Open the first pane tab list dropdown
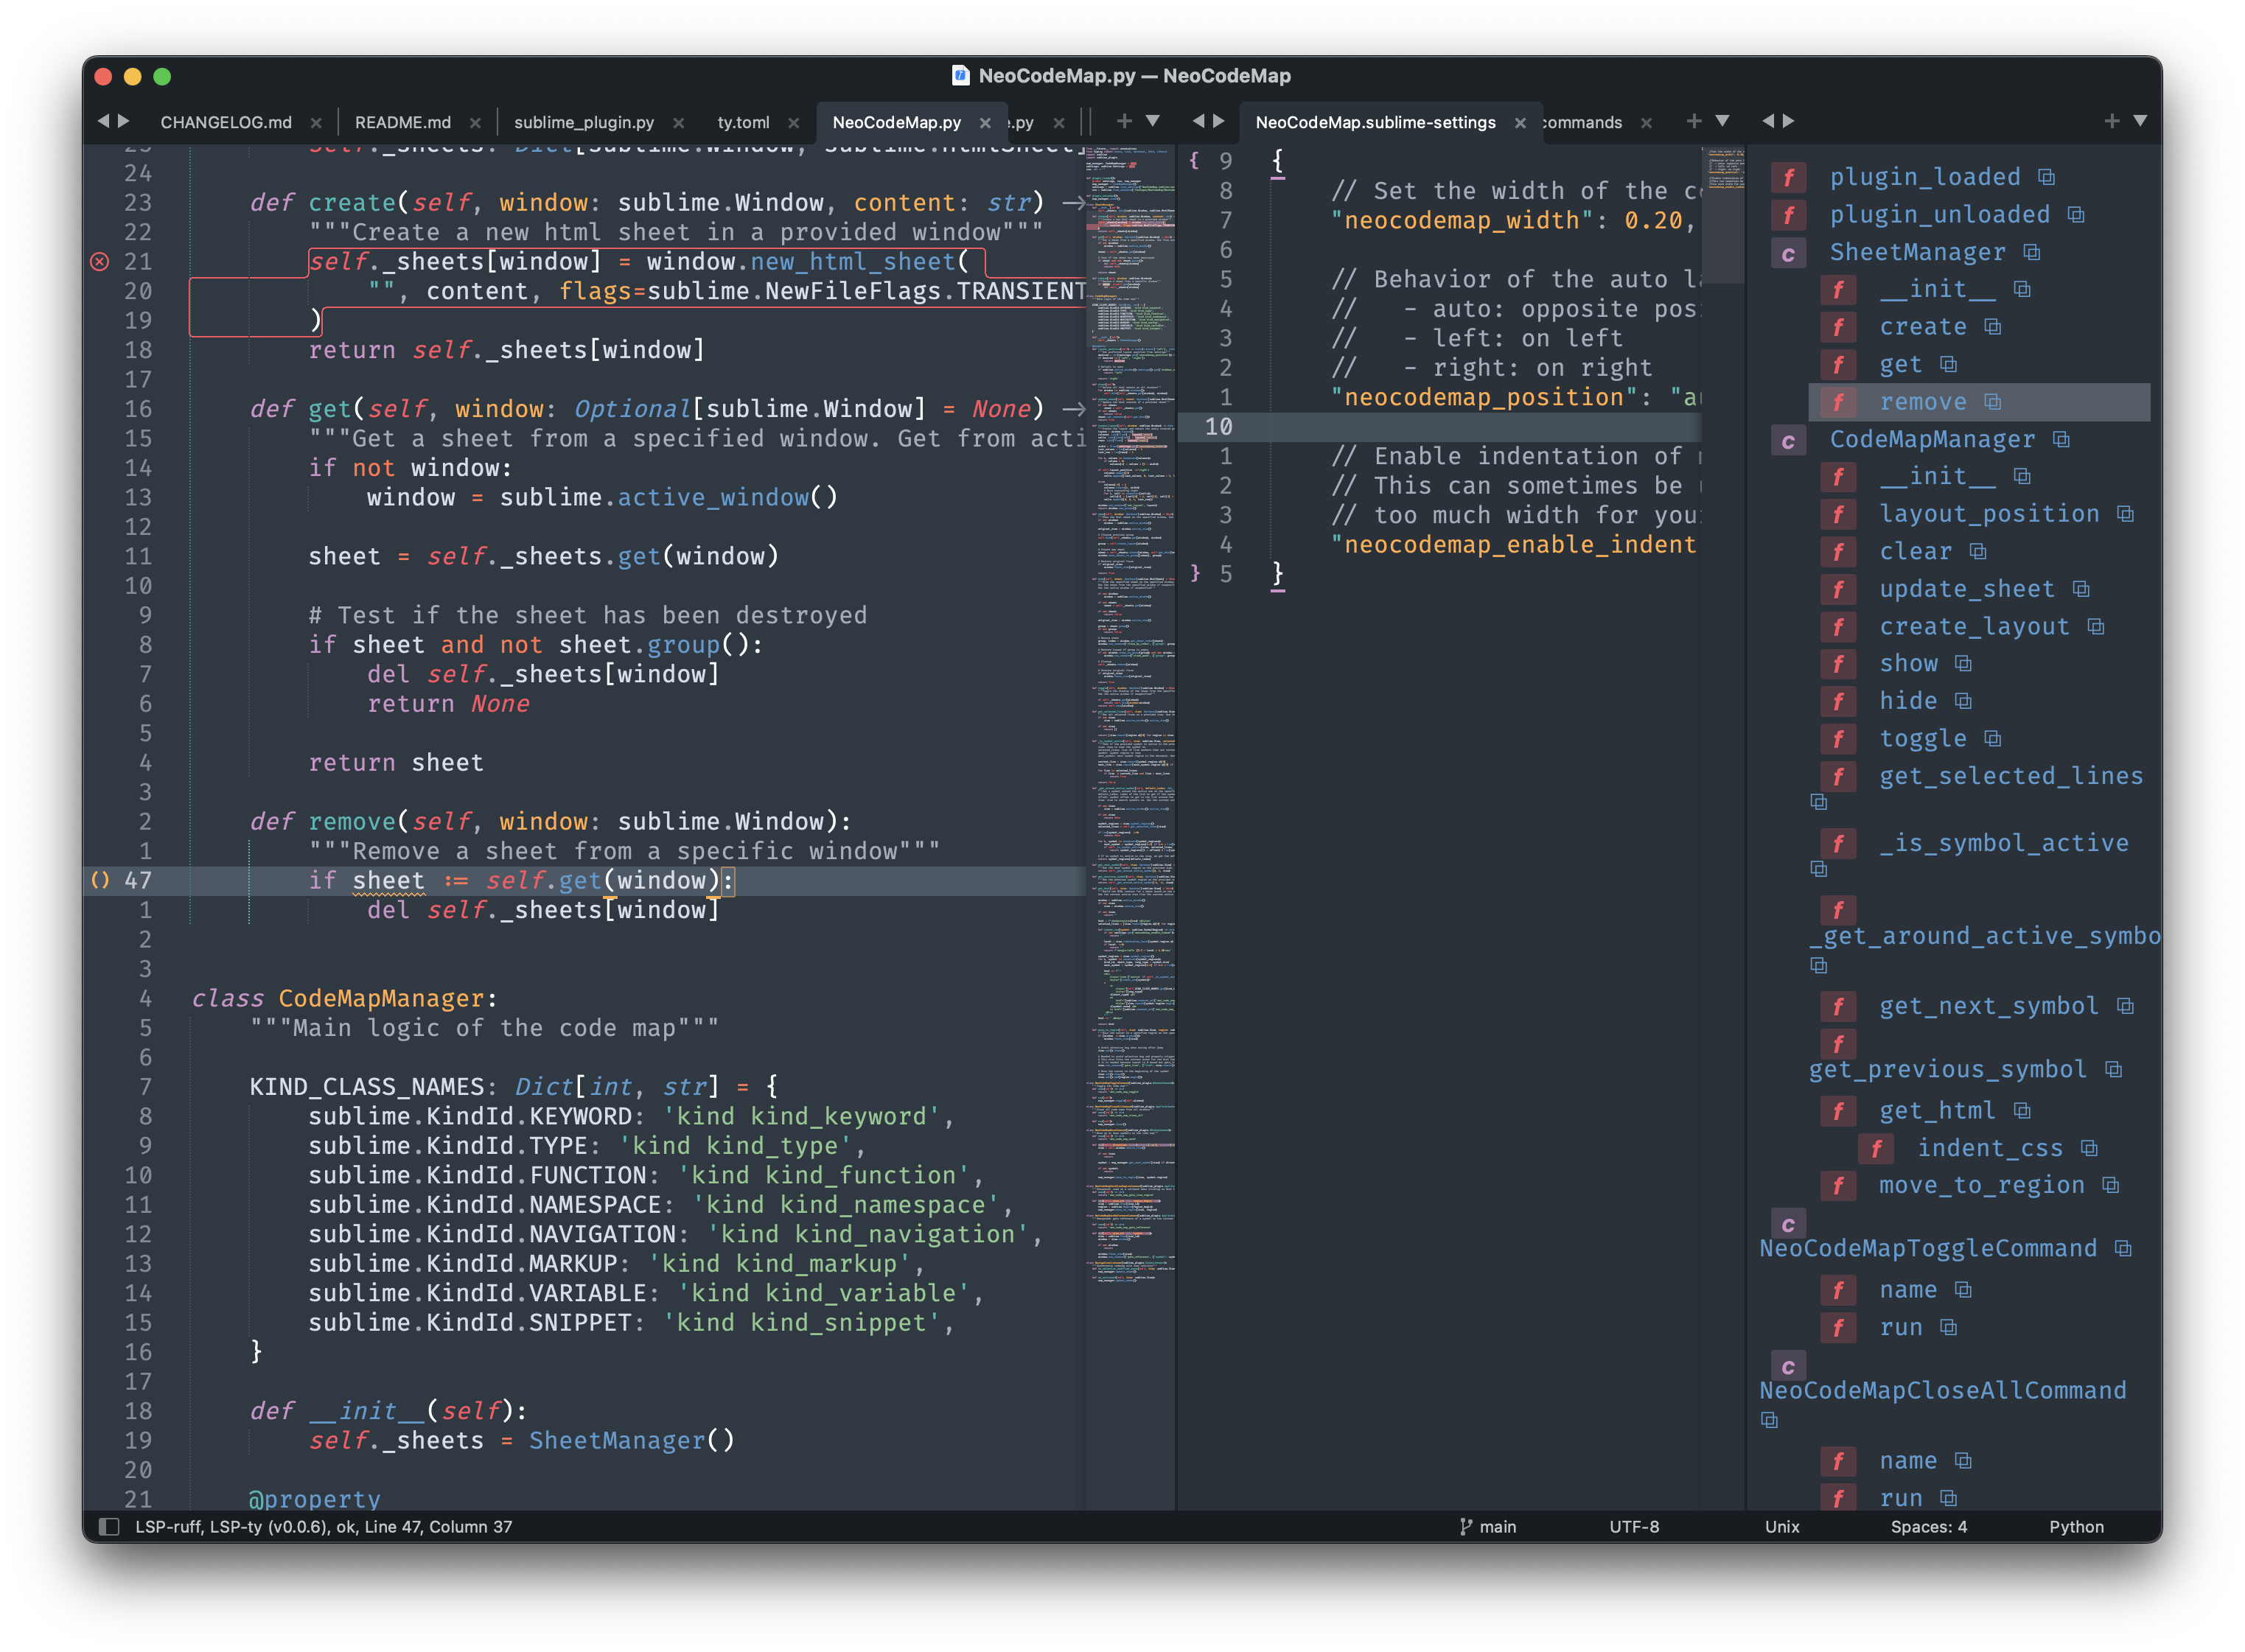The image size is (2245, 1652). click(1153, 121)
